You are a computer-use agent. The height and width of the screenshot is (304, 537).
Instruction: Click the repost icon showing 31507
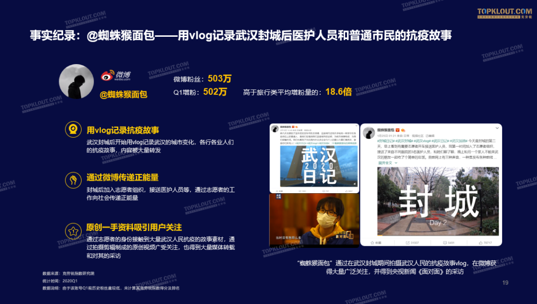[408, 243]
